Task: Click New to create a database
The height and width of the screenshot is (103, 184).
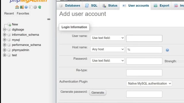Action: coord(15,24)
